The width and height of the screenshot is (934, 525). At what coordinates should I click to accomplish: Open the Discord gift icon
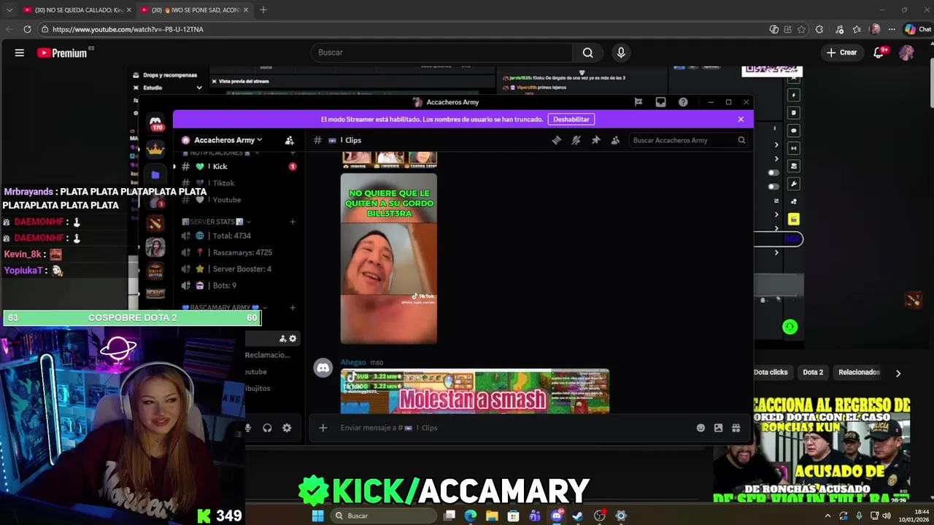pos(736,428)
